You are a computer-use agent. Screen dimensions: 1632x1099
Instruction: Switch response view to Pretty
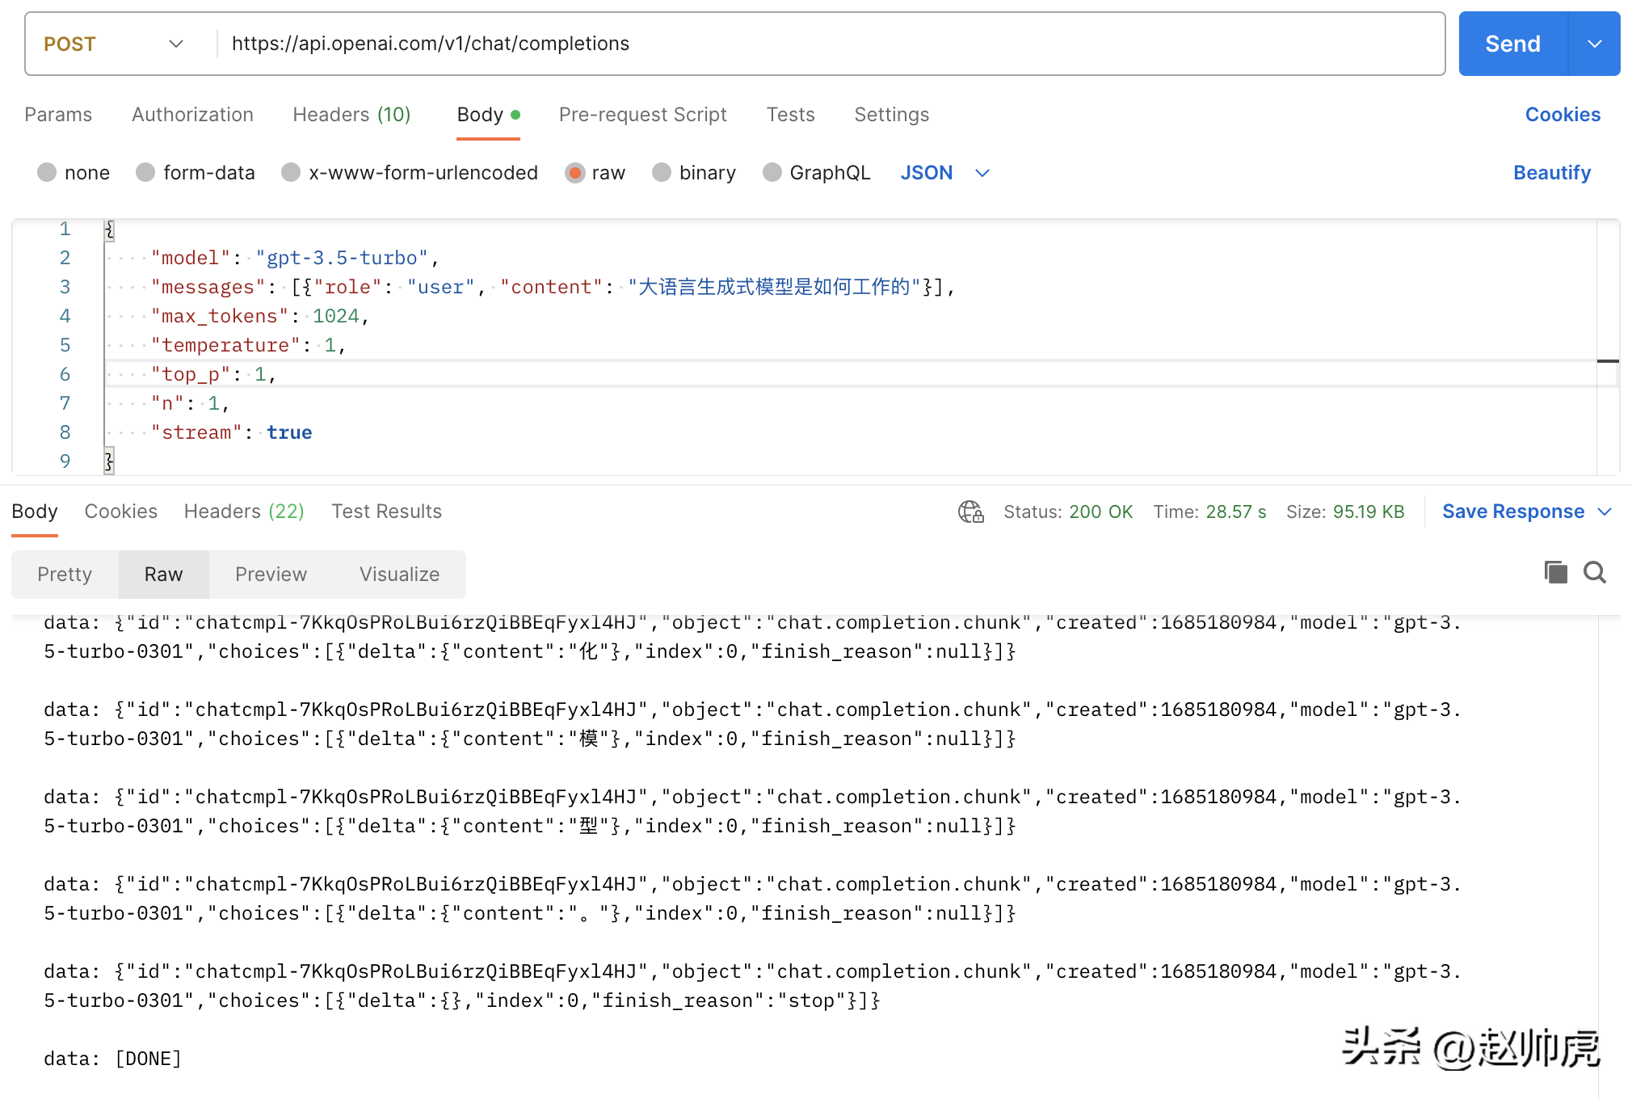(x=65, y=575)
